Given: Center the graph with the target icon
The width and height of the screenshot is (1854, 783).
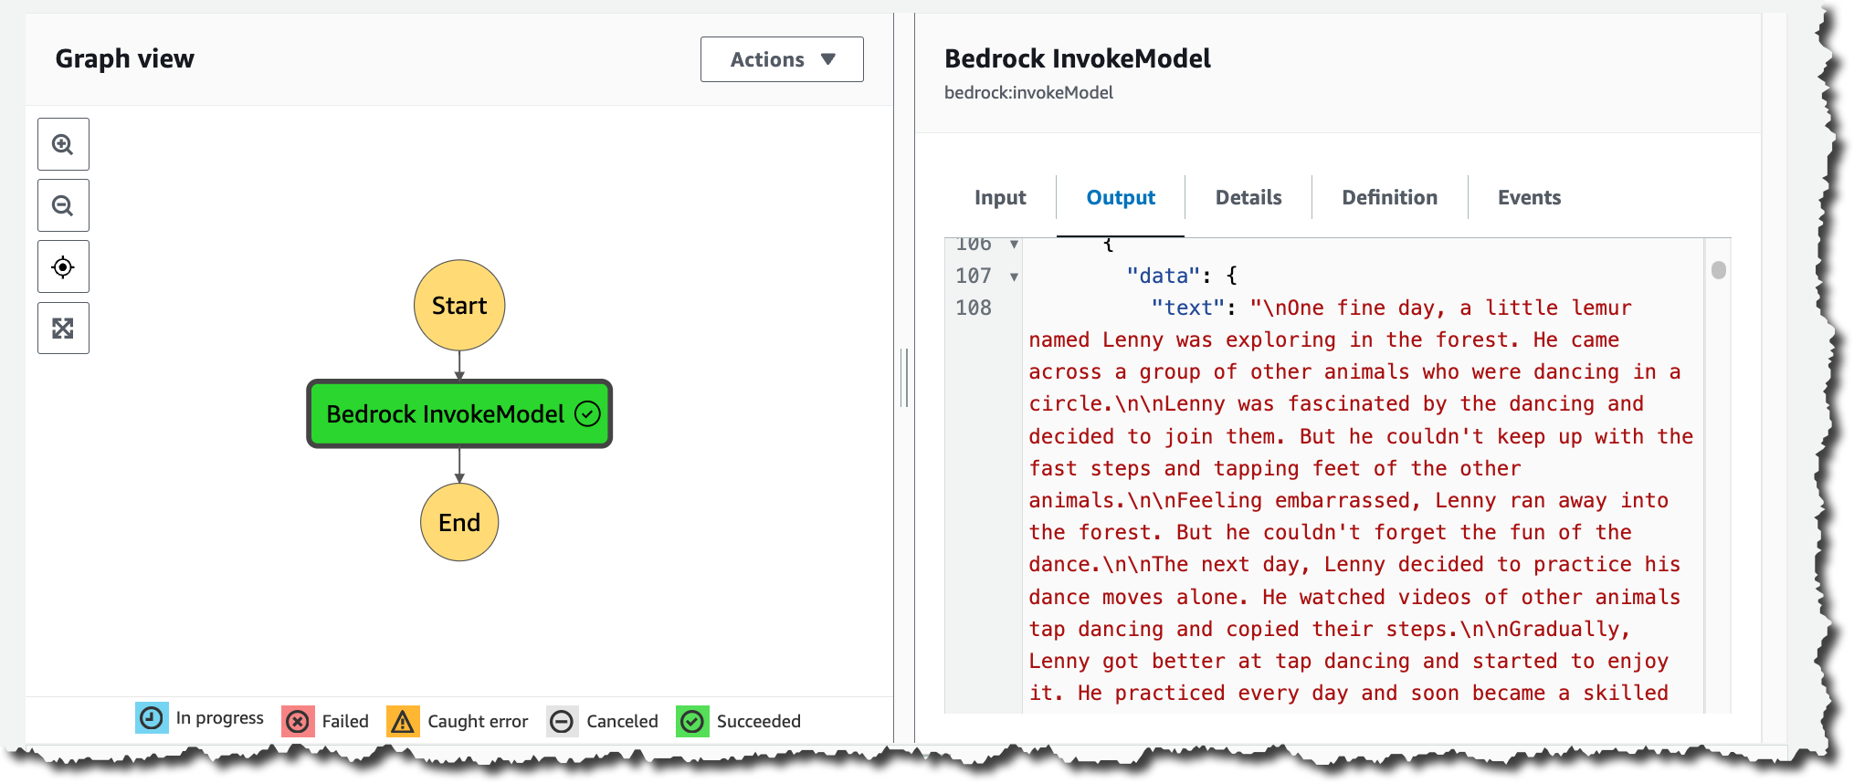Looking at the screenshot, I should [x=63, y=266].
